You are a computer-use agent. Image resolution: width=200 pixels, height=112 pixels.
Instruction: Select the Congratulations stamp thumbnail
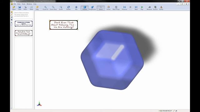[x=24, y=24]
